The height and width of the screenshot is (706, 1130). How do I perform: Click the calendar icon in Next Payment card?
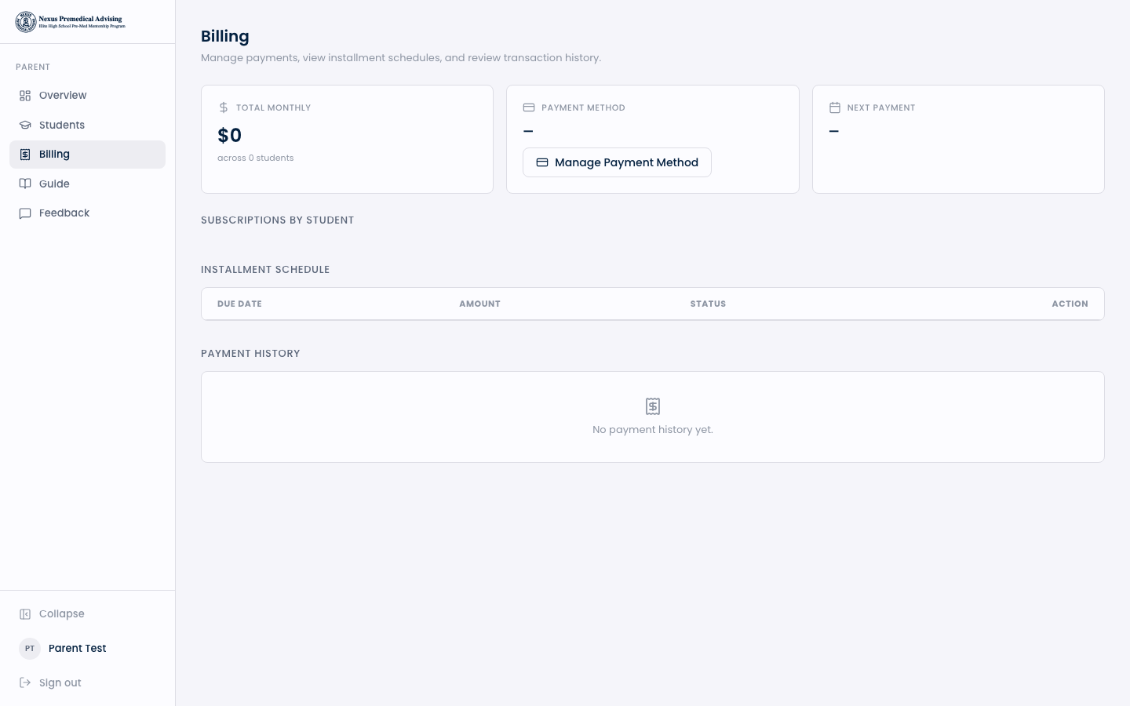pos(835,107)
